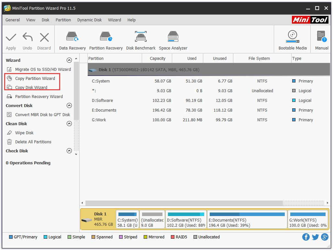The image size is (333, 251).
Task: Open the View menu
Action: (31, 20)
